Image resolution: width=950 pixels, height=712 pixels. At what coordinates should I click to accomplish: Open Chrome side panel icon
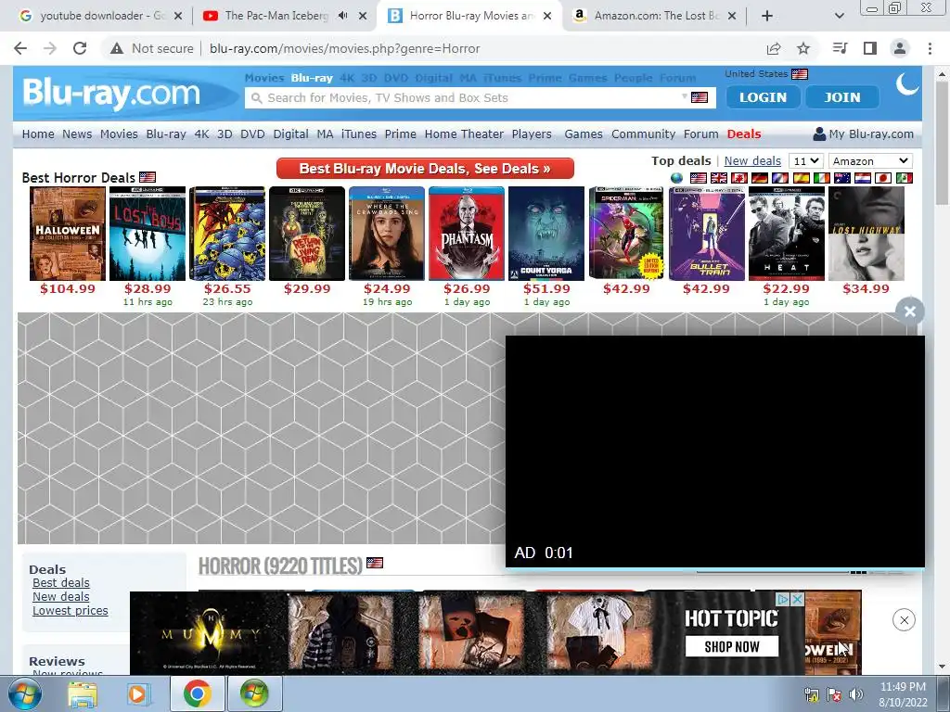coord(870,48)
